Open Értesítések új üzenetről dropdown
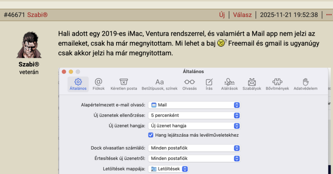333x174 pixels. tap(195, 158)
